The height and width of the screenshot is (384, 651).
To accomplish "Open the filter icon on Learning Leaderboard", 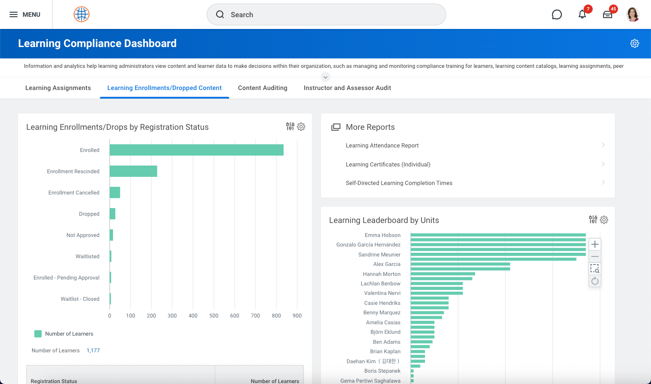I will (x=593, y=219).
